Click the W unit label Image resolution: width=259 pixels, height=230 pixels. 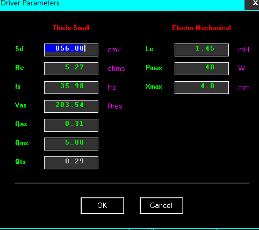[x=241, y=68]
